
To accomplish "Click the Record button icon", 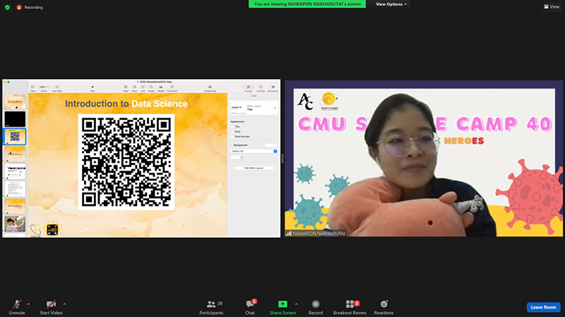I will coord(316,304).
